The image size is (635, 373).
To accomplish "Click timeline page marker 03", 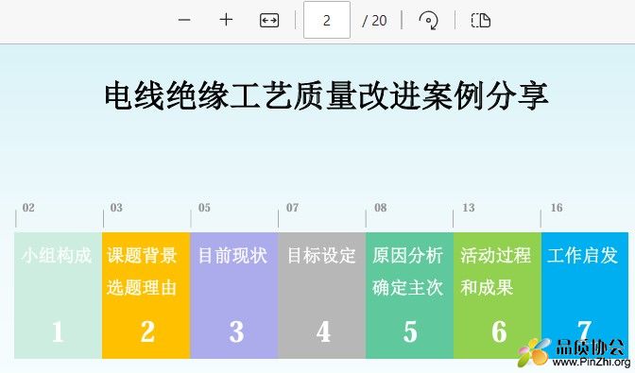I will (x=116, y=208).
